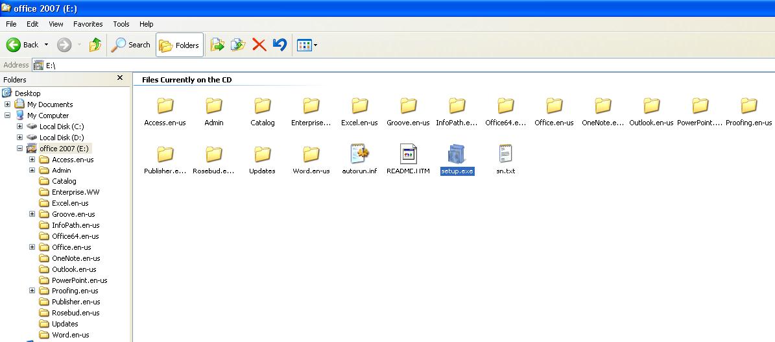Expand My Documents in the tree
This screenshot has height=342, width=775.
(7, 104)
